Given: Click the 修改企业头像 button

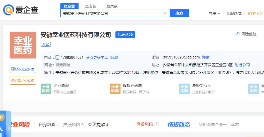Looking at the screenshot, I should [23, 69].
